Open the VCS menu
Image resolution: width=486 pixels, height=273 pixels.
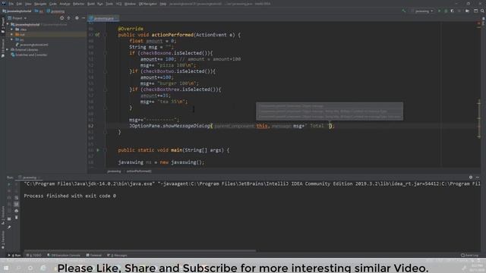pyautogui.click(x=119, y=4)
